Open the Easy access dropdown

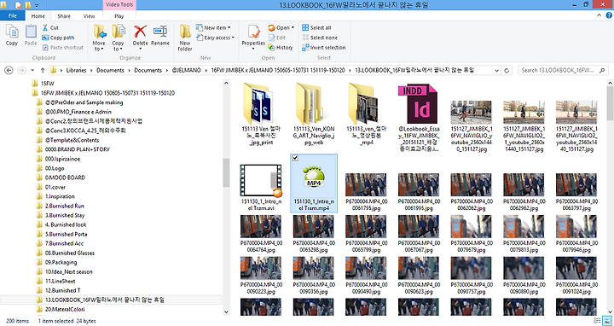coord(215,38)
